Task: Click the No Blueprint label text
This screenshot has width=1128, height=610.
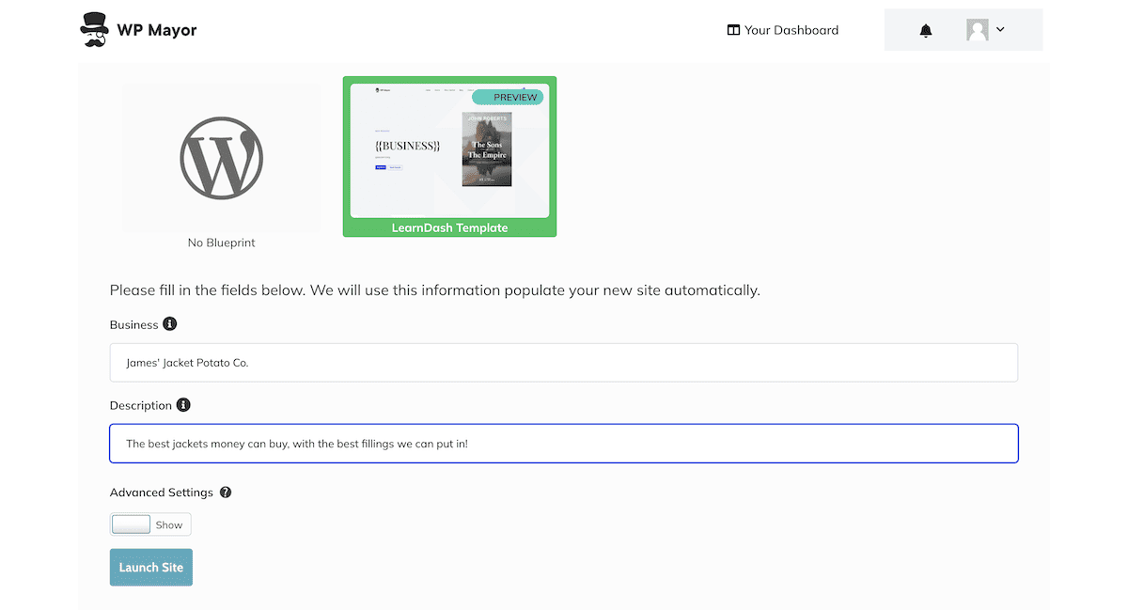Action: 222,242
